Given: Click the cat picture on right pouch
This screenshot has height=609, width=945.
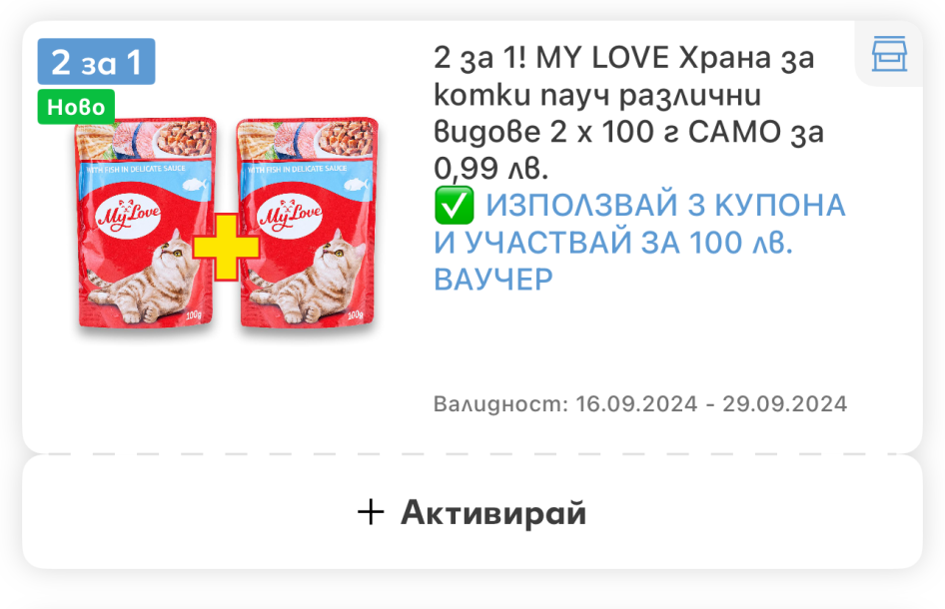Looking at the screenshot, I should pos(308,278).
